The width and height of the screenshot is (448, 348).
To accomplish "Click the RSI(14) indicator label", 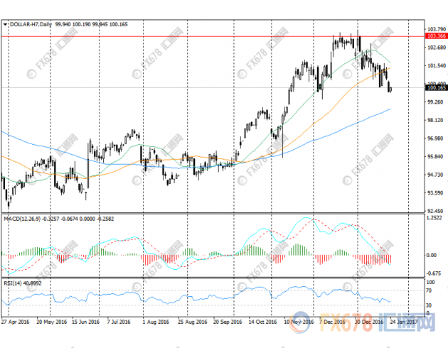I will pyautogui.click(x=14, y=284).
